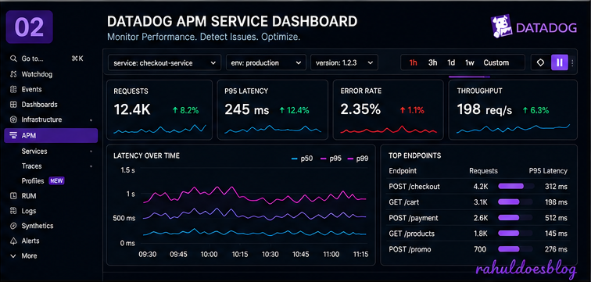The image size is (591, 282).
Task: Click the 8.2% requests change value
Action: coord(185,110)
